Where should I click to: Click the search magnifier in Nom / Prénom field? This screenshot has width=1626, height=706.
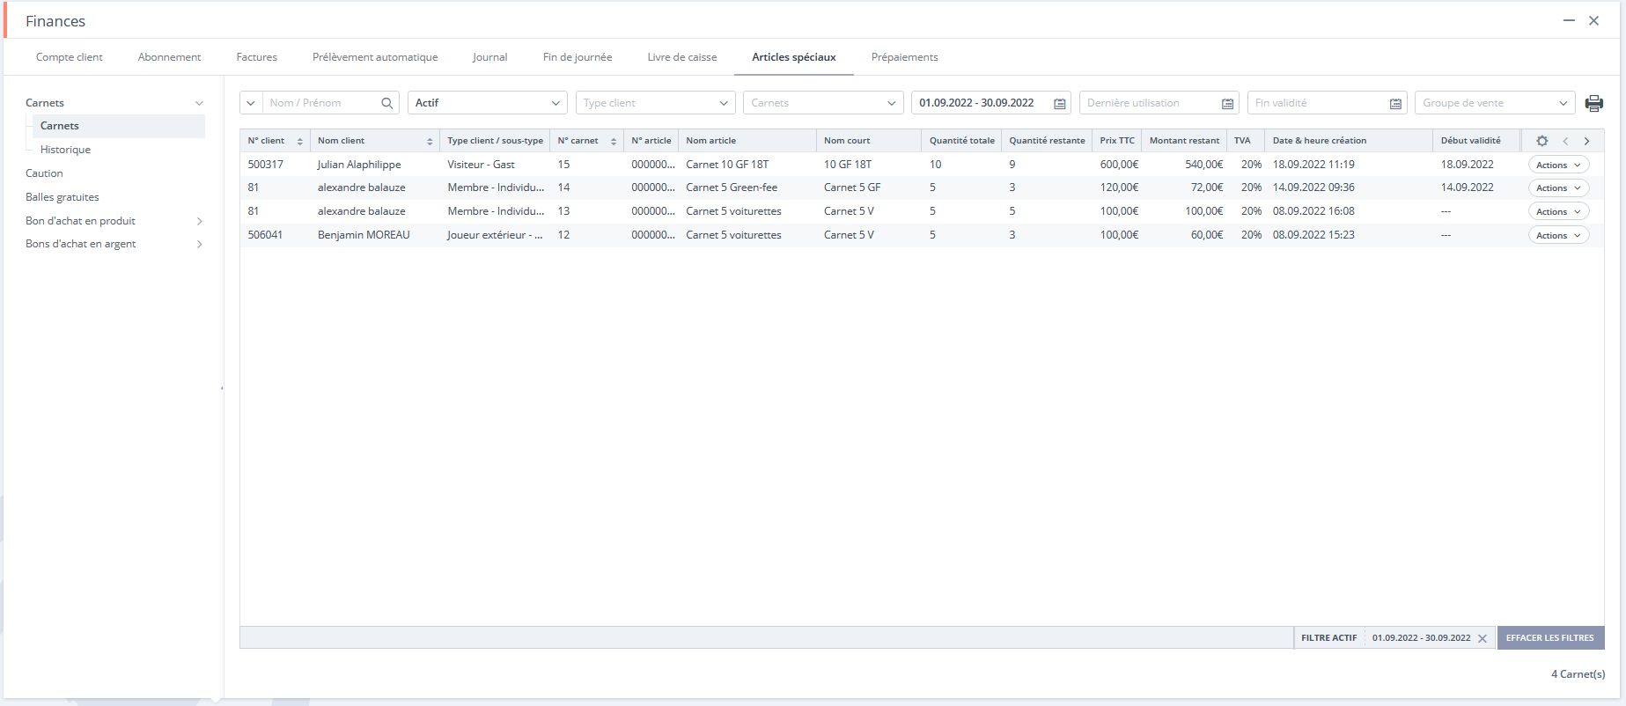pyautogui.click(x=386, y=103)
